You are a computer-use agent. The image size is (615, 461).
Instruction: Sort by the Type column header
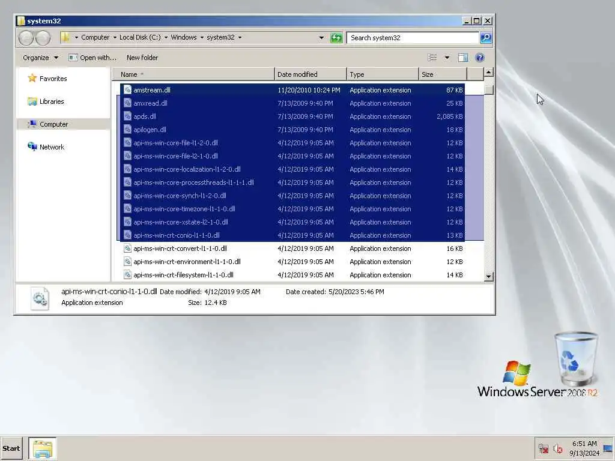(383, 74)
